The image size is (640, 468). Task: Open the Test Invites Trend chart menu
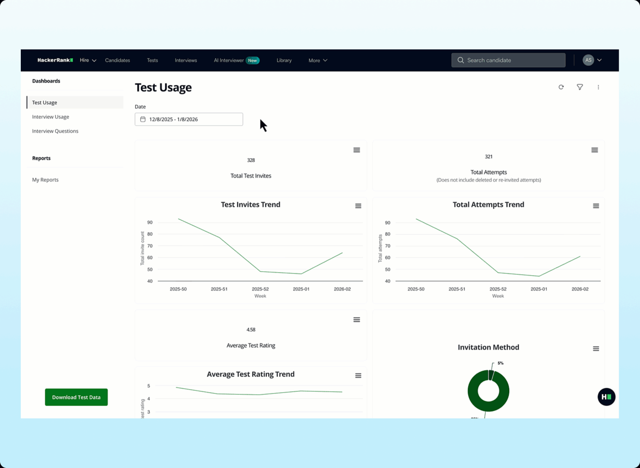[358, 206]
